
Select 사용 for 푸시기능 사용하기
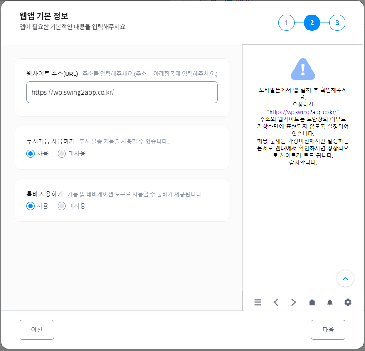(30, 154)
